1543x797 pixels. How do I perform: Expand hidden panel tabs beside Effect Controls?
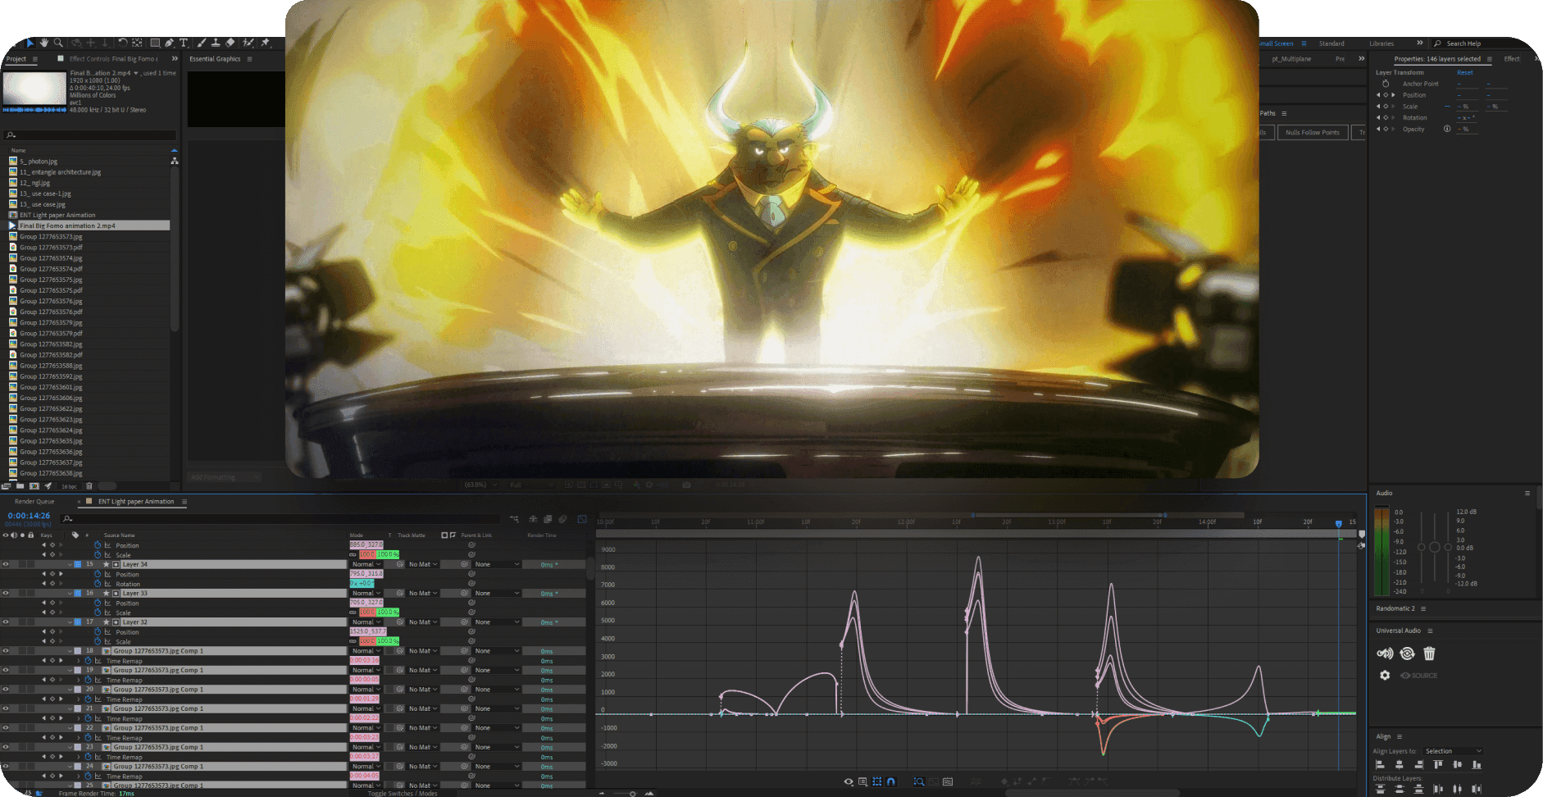tap(175, 59)
